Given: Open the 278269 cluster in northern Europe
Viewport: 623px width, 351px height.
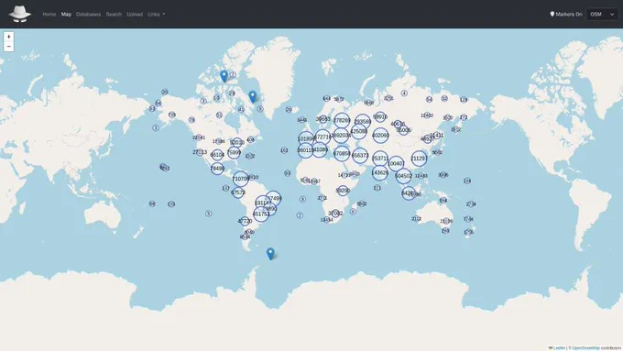Looking at the screenshot, I should [x=342, y=120].
